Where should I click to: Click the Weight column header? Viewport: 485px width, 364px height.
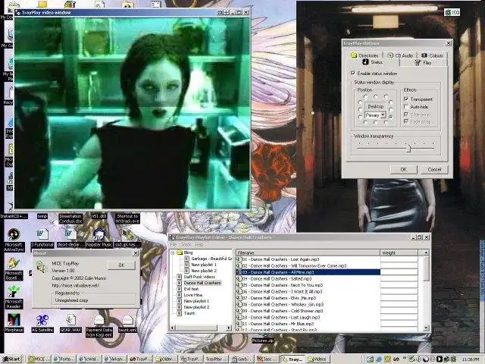point(399,253)
